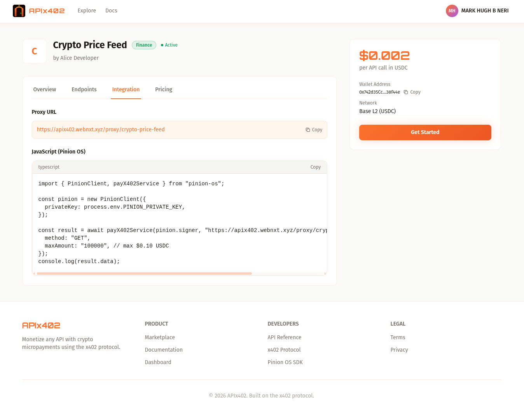Click the Finance category badge

point(144,45)
